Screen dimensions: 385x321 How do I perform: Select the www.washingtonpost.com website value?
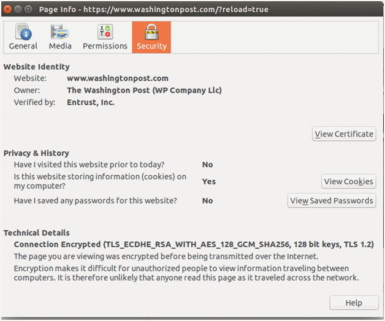click(118, 78)
